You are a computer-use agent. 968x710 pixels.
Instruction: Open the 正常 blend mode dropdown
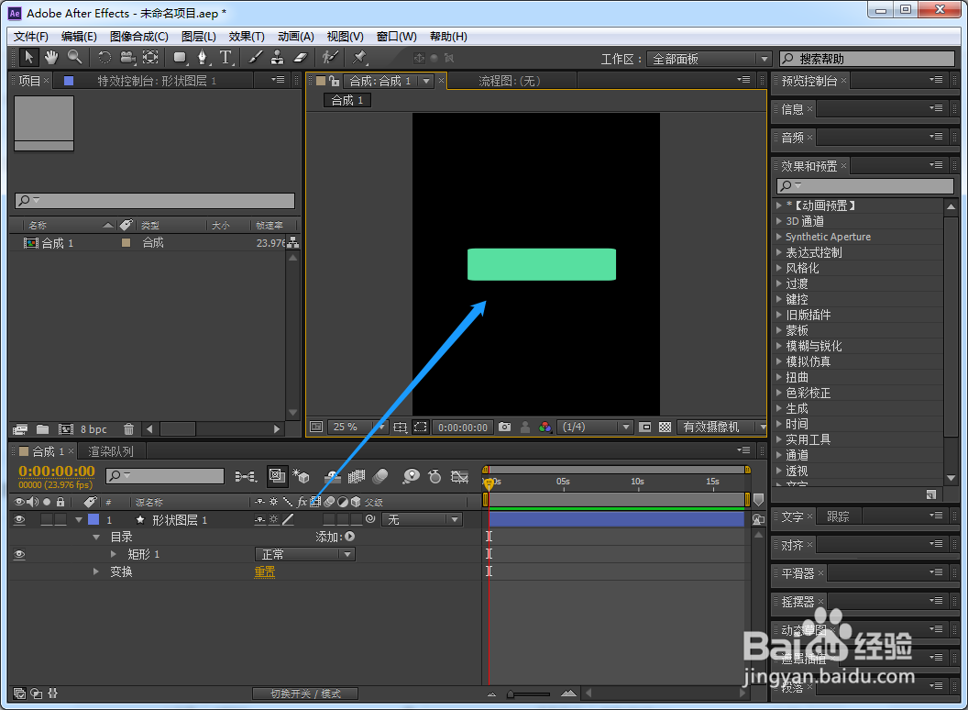(305, 554)
